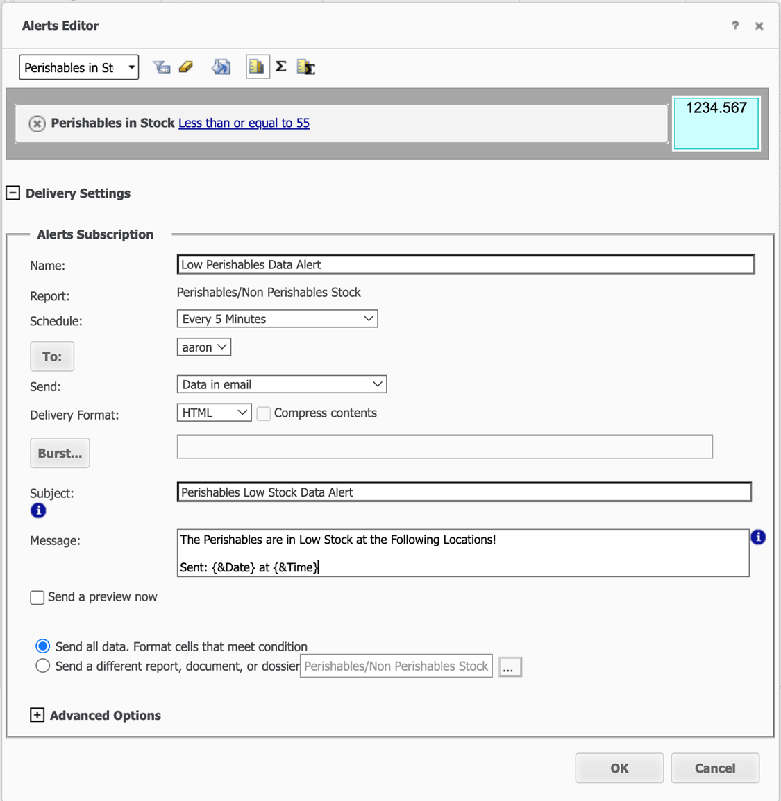Enable the Compress contents checkbox

(264, 413)
